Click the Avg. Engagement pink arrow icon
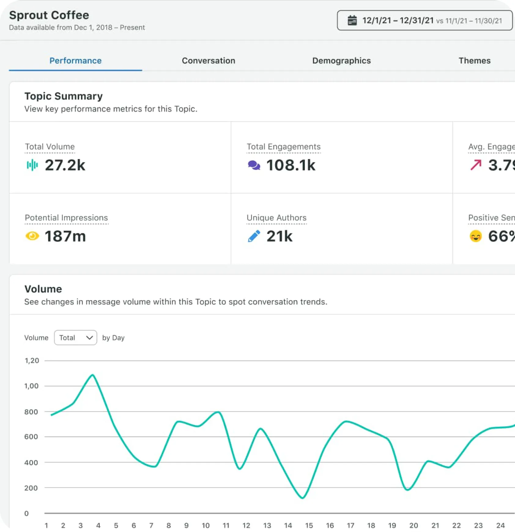The height and width of the screenshot is (532, 515). point(476,165)
